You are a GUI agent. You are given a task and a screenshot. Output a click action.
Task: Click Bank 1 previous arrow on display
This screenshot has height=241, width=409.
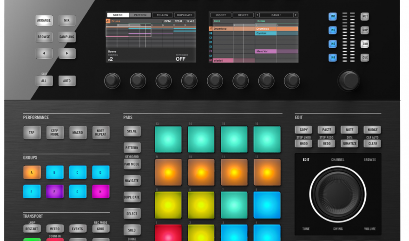pyautogui.click(x=257, y=15)
